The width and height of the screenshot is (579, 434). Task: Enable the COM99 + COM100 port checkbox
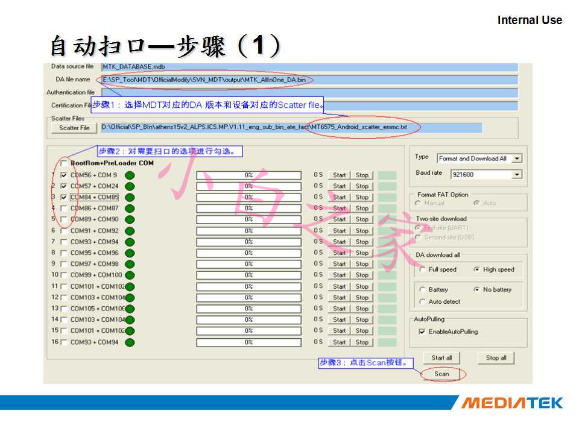coord(64,275)
